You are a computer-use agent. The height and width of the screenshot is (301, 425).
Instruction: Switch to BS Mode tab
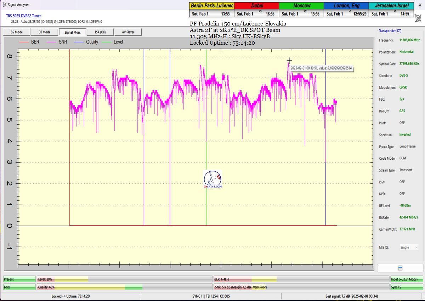[x=17, y=32]
